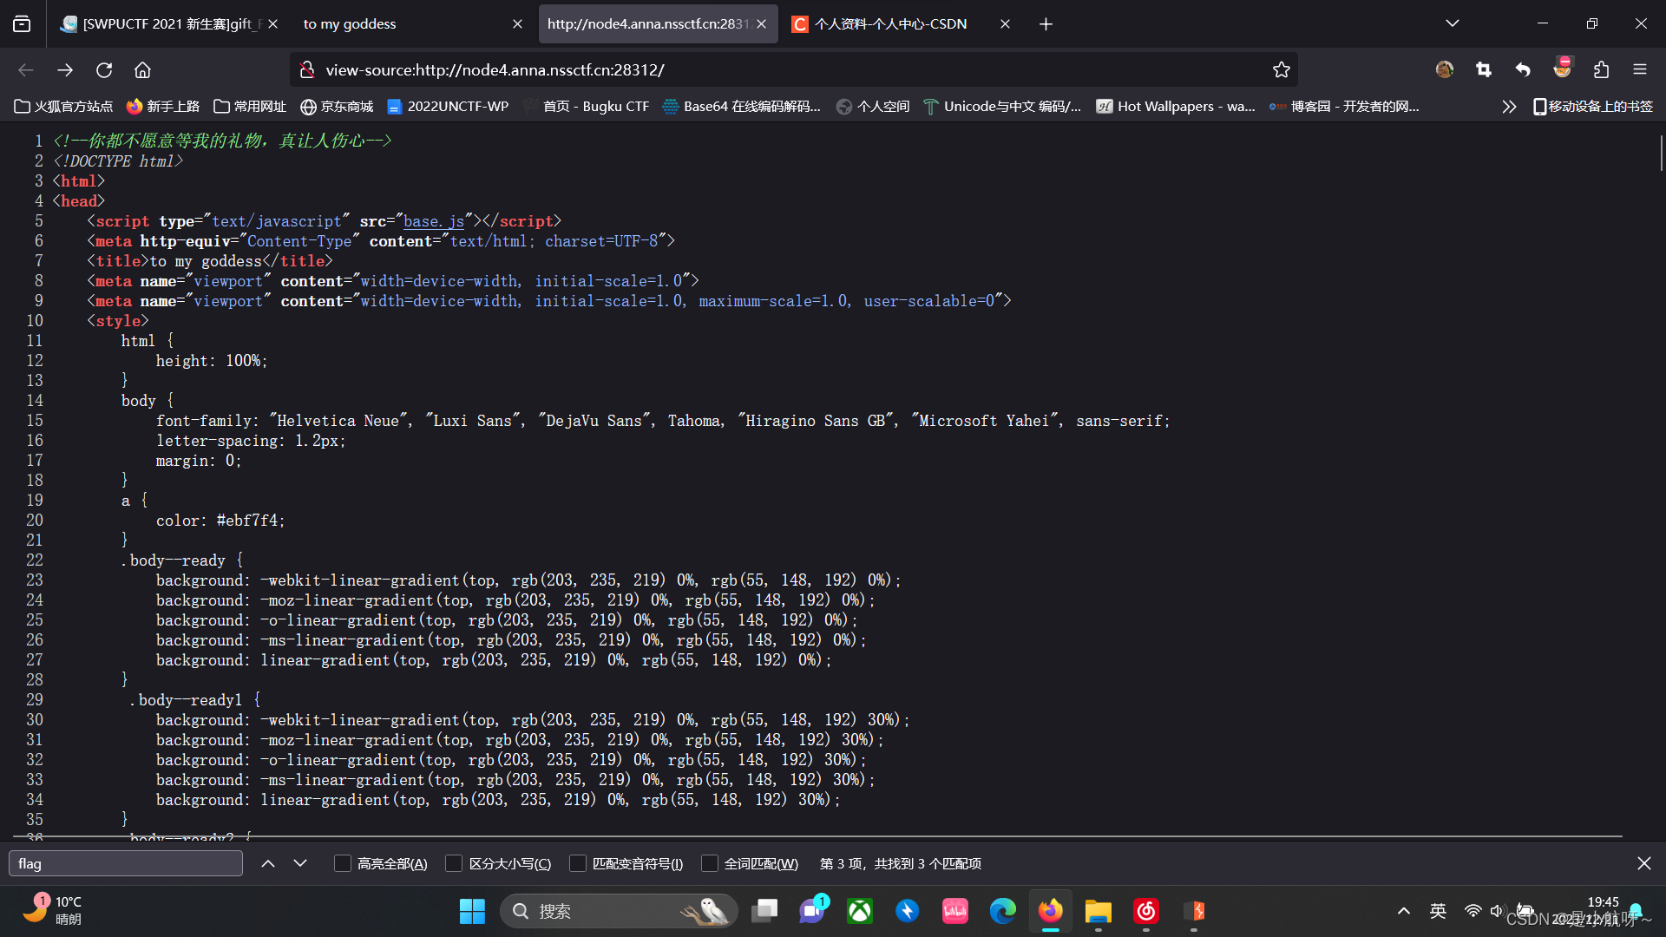Click inside the flag search input field
The height and width of the screenshot is (937, 1666).
125,863
